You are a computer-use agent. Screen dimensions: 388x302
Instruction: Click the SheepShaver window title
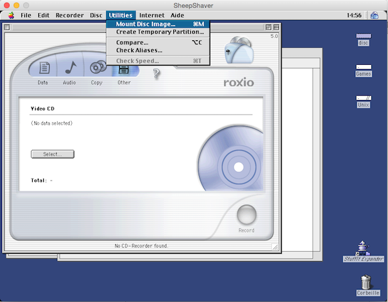pyautogui.click(x=193, y=6)
